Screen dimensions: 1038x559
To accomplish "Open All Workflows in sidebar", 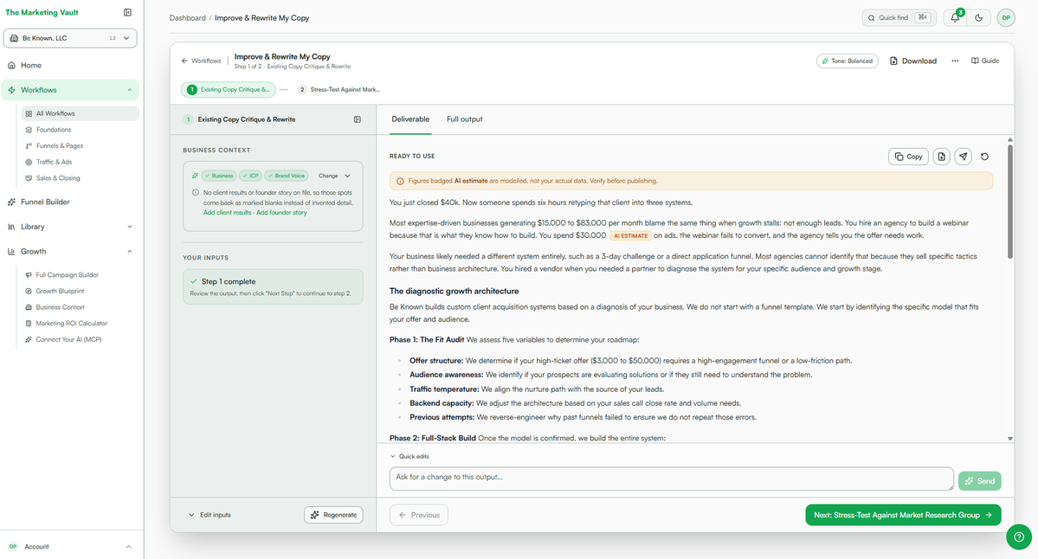I will click(x=80, y=113).
